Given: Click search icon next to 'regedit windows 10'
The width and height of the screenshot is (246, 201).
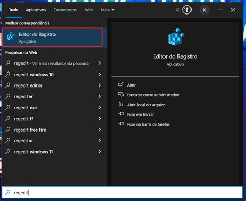Looking at the screenshot, I should [x=8, y=74].
